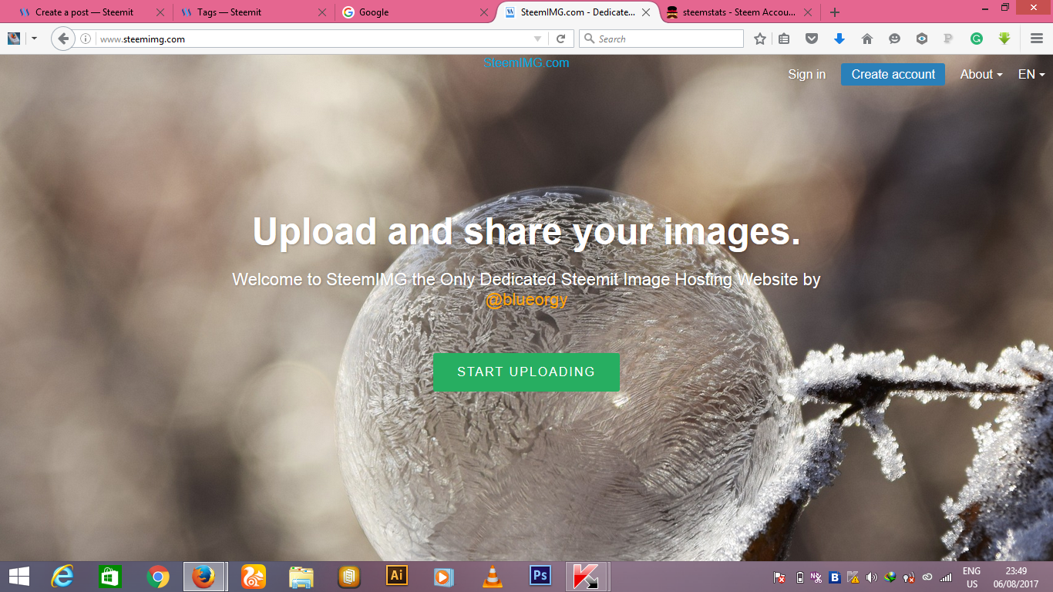Open the @blueorgy profile link
This screenshot has width=1053, height=592.
click(526, 299)
